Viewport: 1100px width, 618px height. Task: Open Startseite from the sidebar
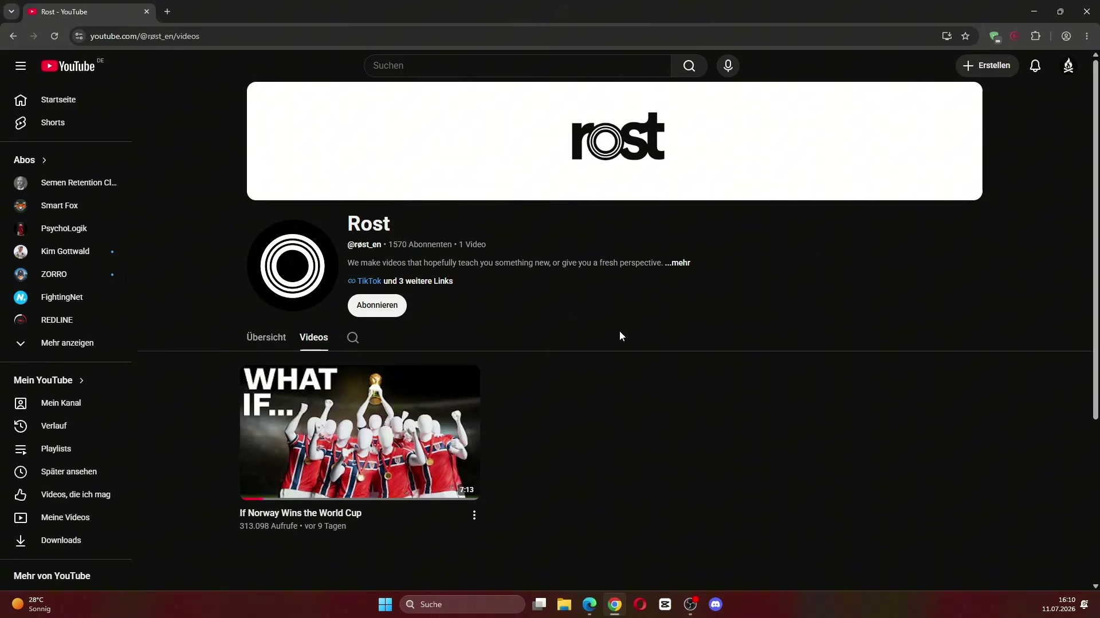[66, 100]
